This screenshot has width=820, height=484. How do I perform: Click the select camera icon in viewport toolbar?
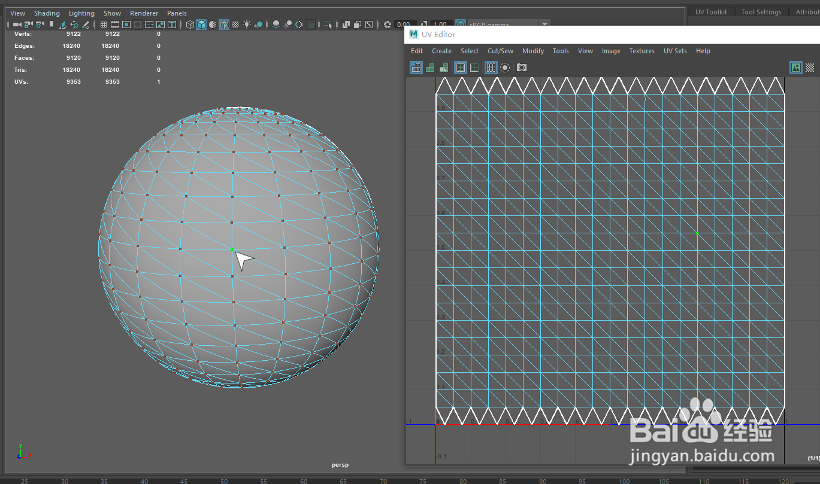pos(17,25)
